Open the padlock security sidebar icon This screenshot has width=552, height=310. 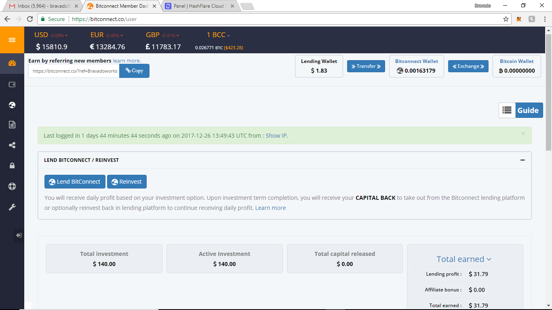pos(12,165)
